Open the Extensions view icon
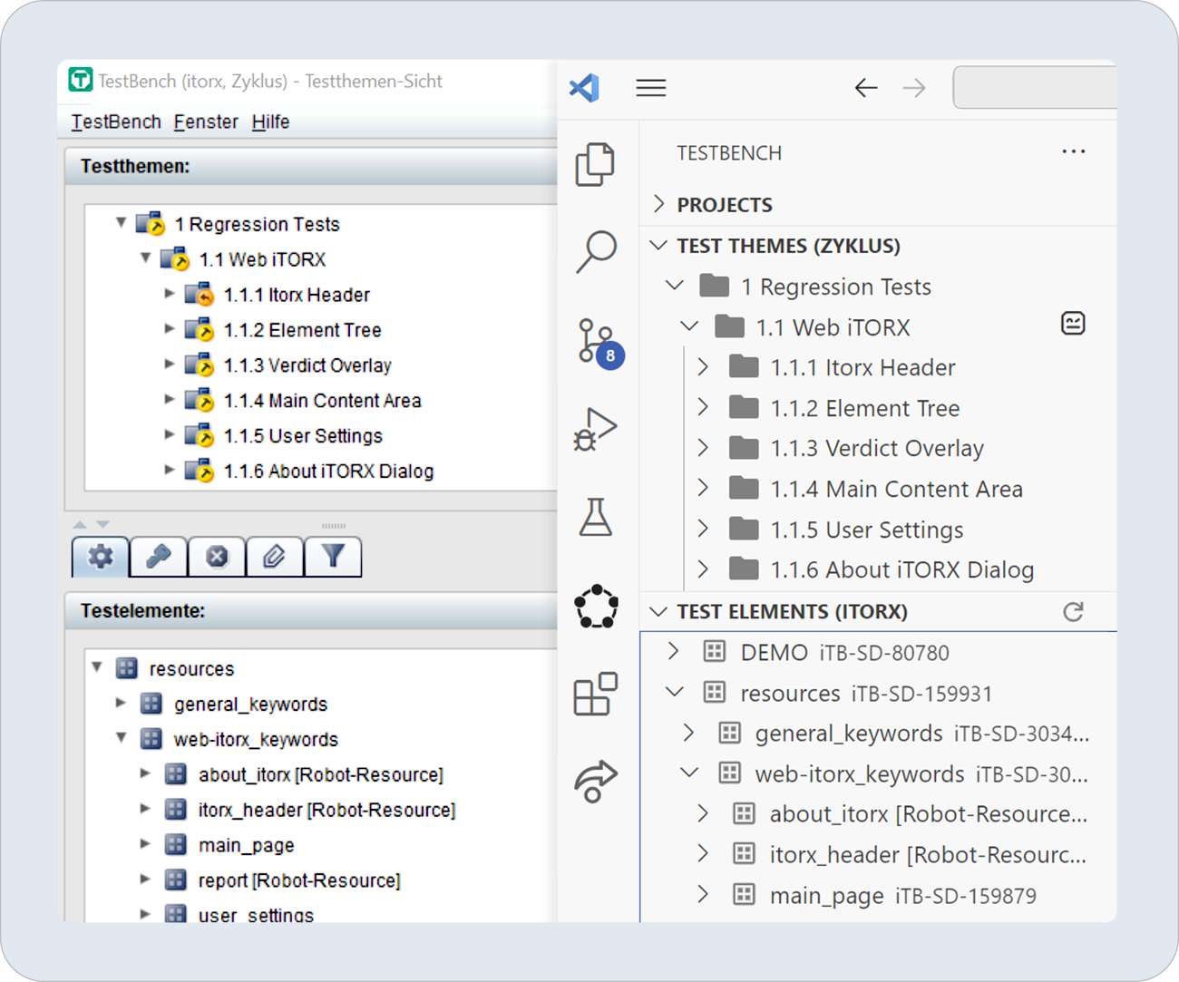The height and width of the screenshot is (982, 1179). pyautogui.click(x=596, y=694)
